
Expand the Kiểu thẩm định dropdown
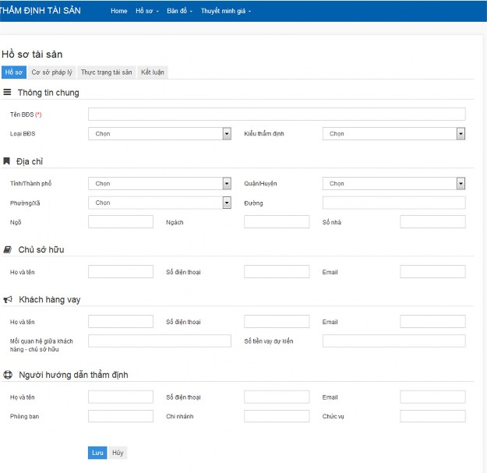pyautogui.click(x=393, y=134)
